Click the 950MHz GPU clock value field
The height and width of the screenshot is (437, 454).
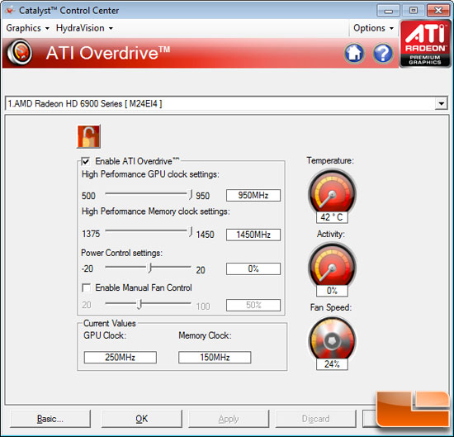pyautogui.click(x=253, y=195)
